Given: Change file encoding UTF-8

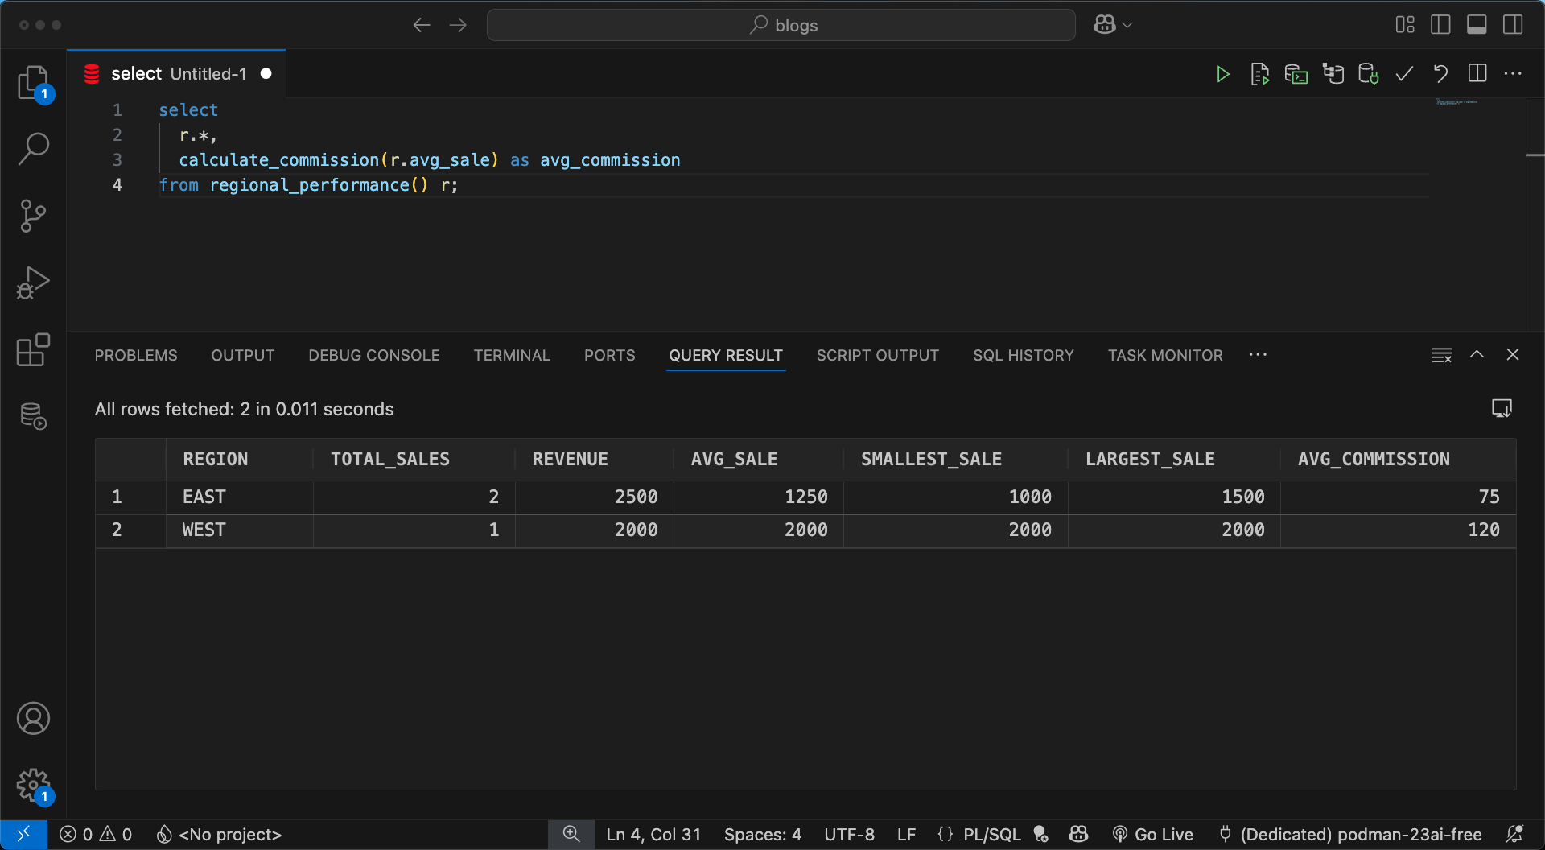Looking at the screenshot, I should (x=849, y=835).
